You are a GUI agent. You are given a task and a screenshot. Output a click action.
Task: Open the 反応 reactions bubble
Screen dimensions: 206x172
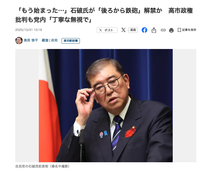pyautogui.click(x=133, y=30)
